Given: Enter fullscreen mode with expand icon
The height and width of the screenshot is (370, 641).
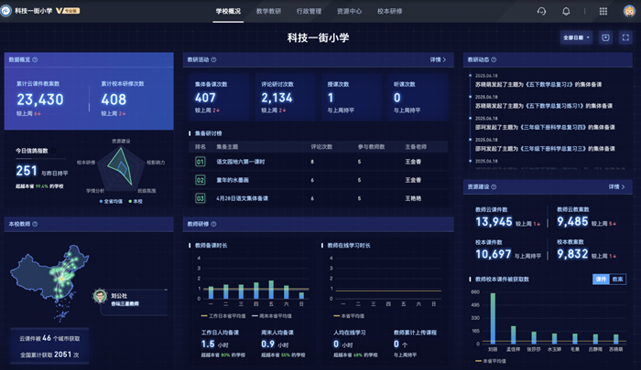Looking at the screenshot, I should 625,37.
